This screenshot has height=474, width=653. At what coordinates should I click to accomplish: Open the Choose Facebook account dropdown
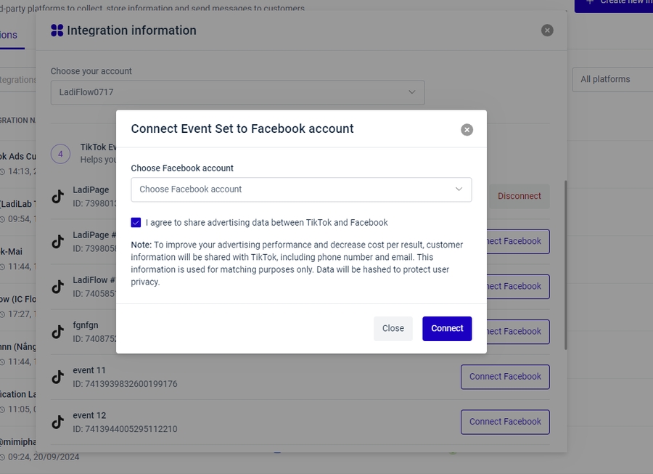click(301, 189)
